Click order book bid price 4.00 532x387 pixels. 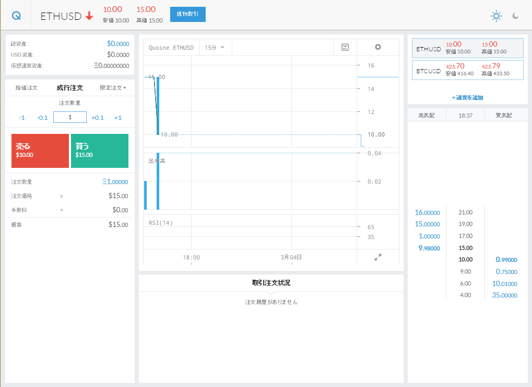pos(466,295)
